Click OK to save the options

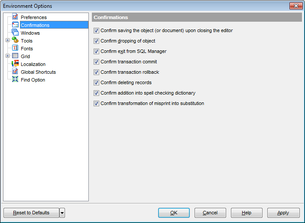click(174, 213)
